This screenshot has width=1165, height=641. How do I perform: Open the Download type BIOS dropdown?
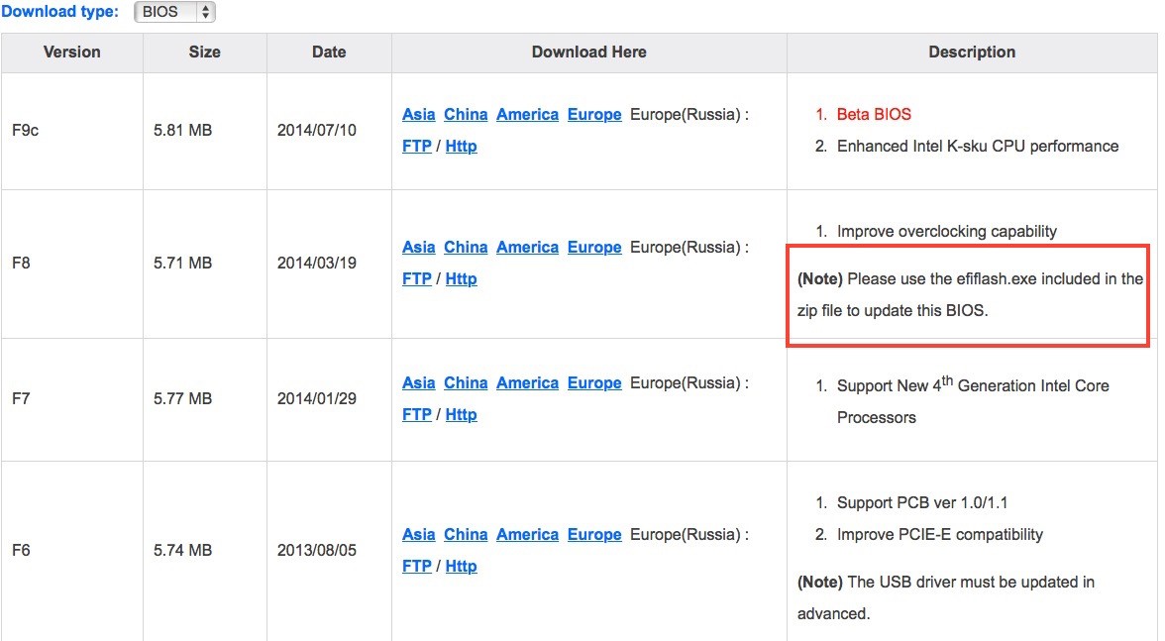coord(174,13)
